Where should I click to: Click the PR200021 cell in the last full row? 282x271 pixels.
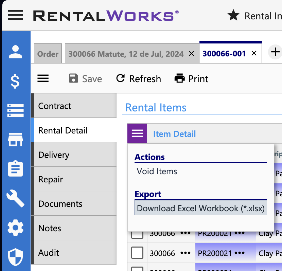point(226,253)
